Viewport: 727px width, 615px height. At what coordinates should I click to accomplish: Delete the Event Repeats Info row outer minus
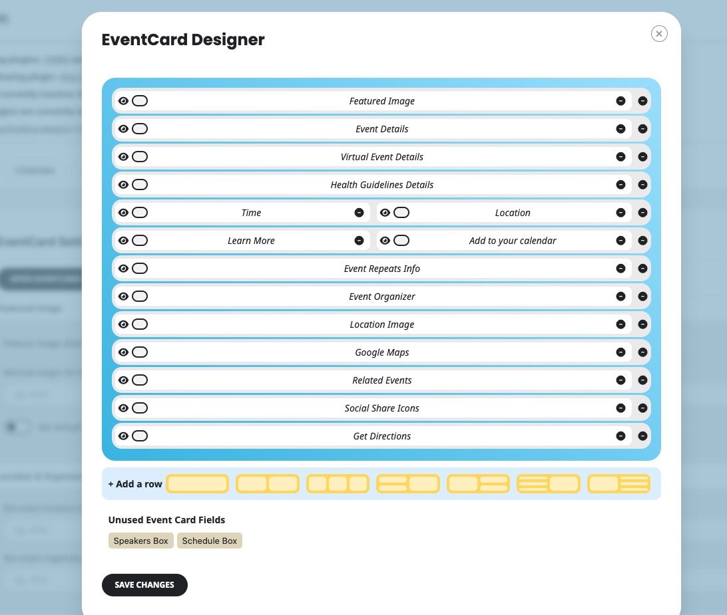642,269
